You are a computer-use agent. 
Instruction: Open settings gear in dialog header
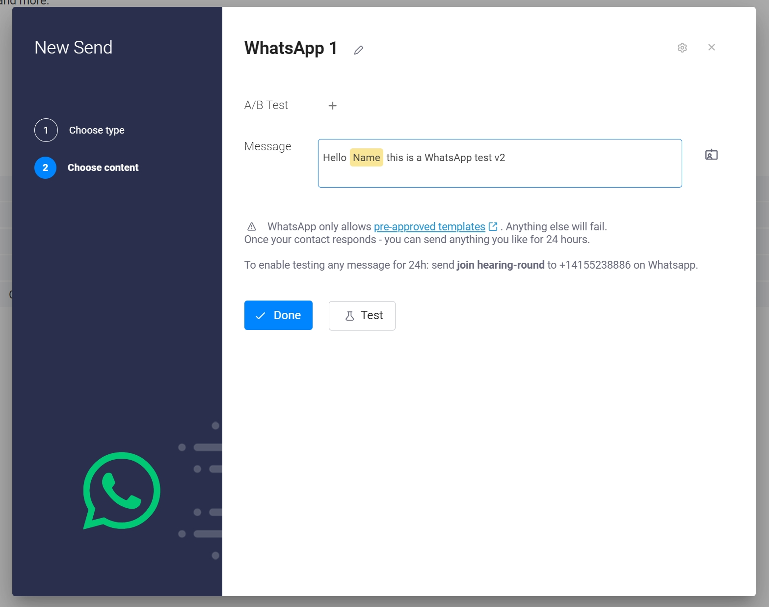pyautogui.click(x=682, y=48)
